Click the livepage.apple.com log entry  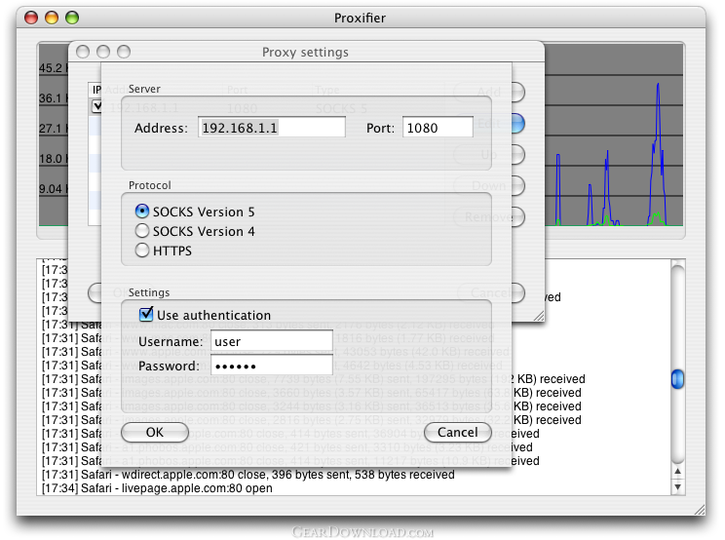[157, 488]
